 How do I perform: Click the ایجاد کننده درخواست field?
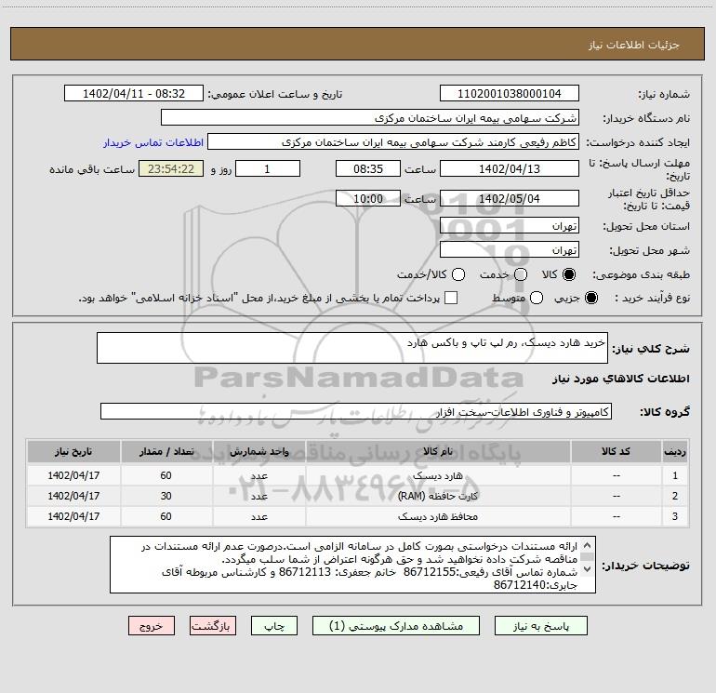pyautogui.click(x=393, y=142)
